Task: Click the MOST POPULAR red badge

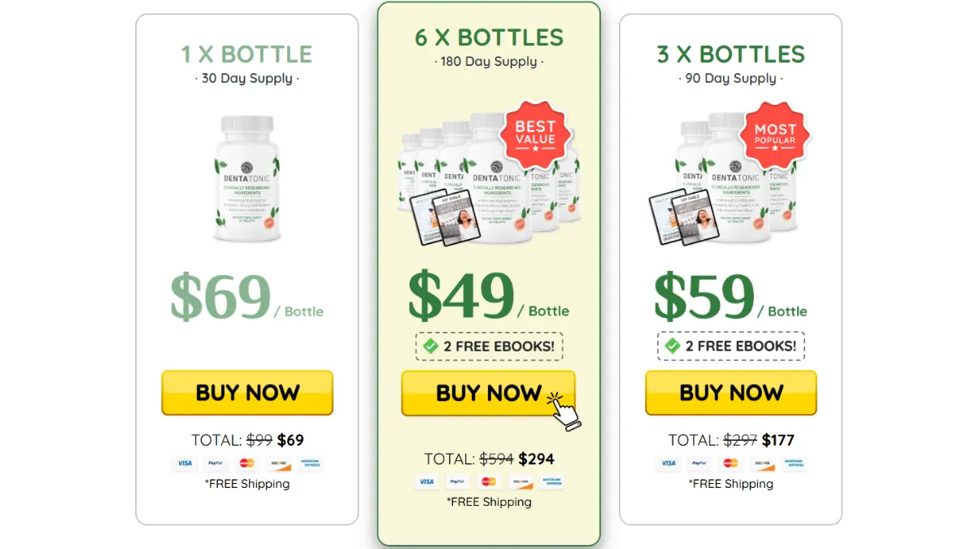Action: coord(775,135)
